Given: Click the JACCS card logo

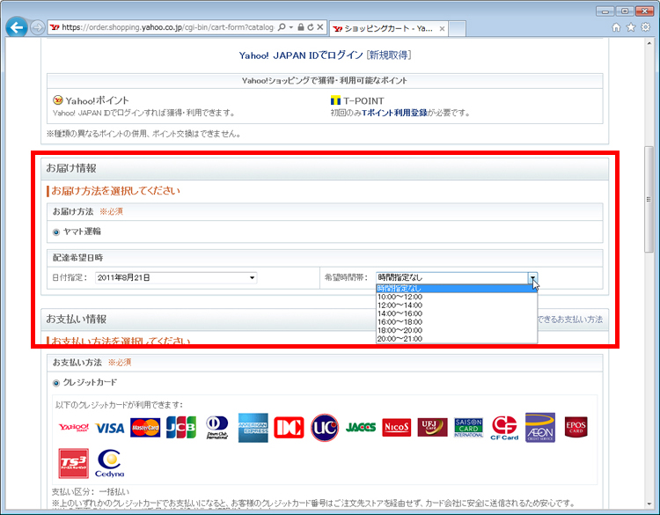Looking at the screenshot, I should click(x=361, y=428).
